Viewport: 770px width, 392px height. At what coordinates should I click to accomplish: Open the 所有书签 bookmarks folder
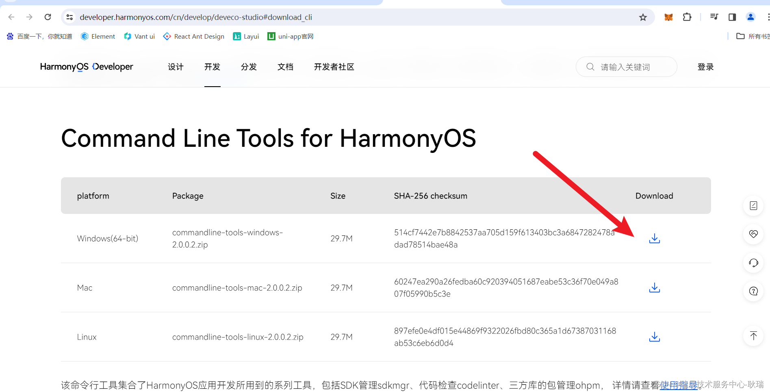[753, 36]
